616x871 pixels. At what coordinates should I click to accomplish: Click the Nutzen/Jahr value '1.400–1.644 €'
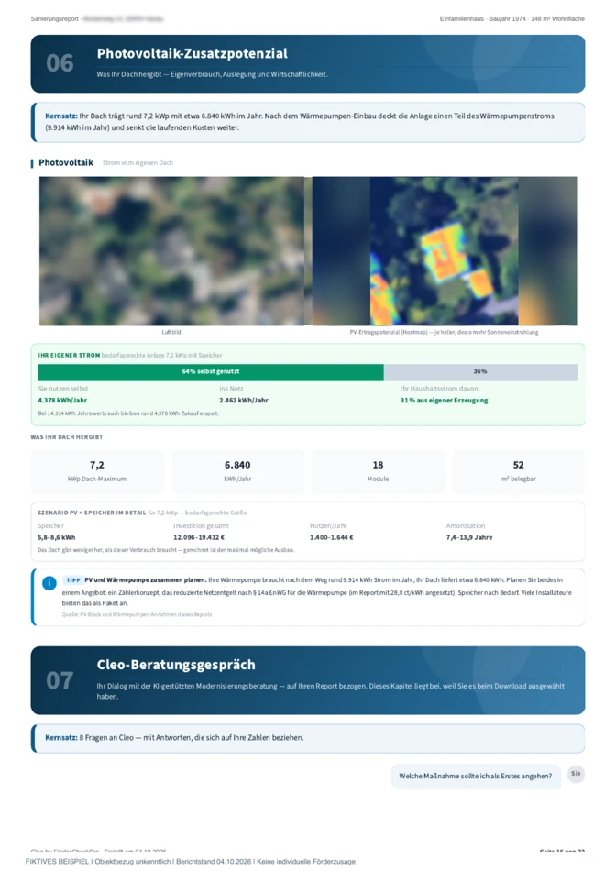coord(331,537)
